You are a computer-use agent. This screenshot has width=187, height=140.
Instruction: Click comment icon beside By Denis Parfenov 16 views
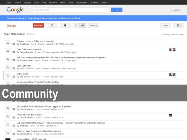coord(14,109)
